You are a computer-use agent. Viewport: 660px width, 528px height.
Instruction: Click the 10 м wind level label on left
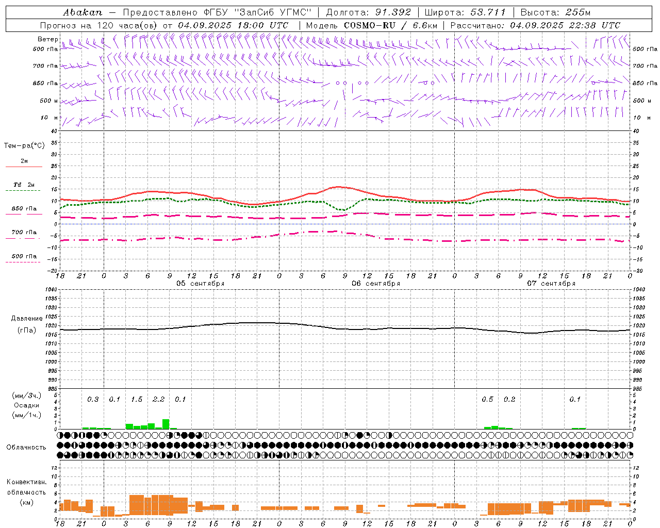(x=50, y=118)
